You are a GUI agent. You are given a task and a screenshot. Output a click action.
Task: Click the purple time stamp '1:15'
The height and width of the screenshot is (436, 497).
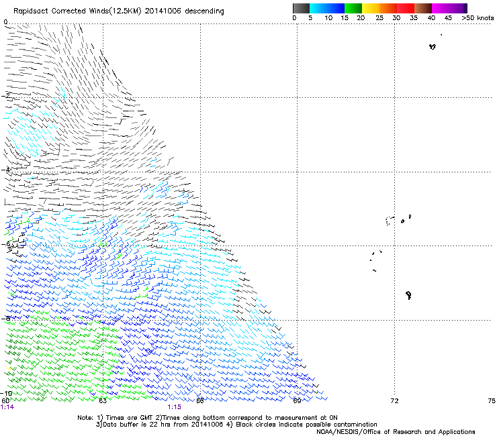click(175, 407)
